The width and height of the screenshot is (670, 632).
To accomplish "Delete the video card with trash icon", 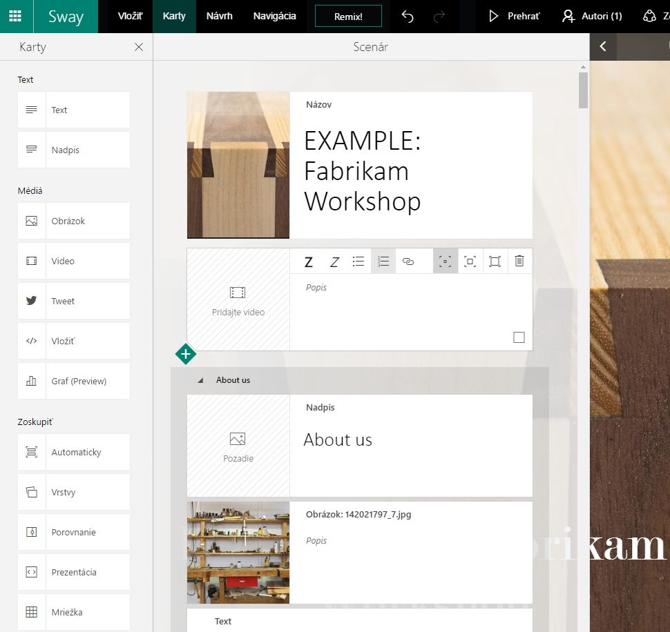I will (519, 261).
